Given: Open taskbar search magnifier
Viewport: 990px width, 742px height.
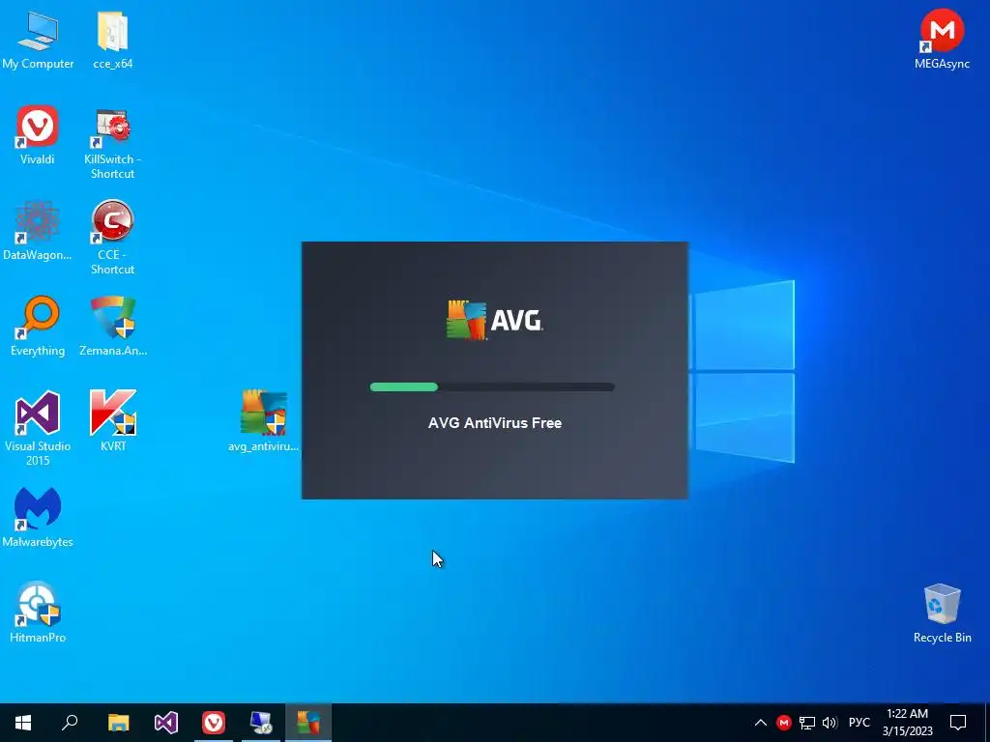Looking at the screenshot, I should 70,723.
